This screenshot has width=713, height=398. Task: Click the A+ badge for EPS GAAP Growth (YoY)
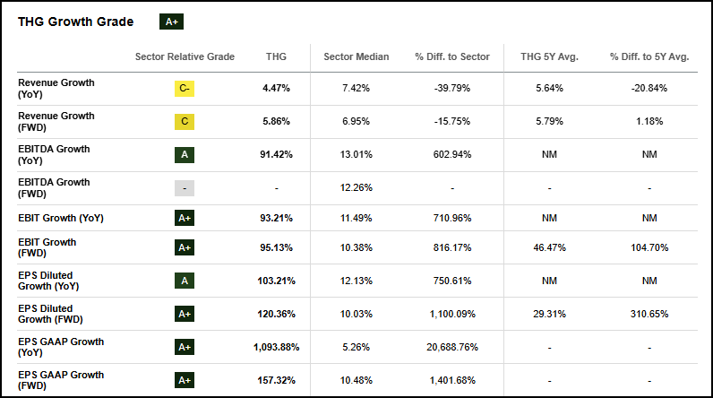tap(185, 347)
